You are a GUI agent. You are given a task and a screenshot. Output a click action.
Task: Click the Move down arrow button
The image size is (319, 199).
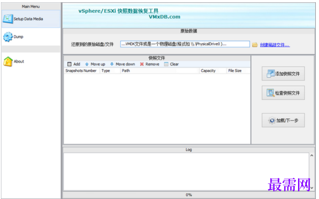[122, 64]
